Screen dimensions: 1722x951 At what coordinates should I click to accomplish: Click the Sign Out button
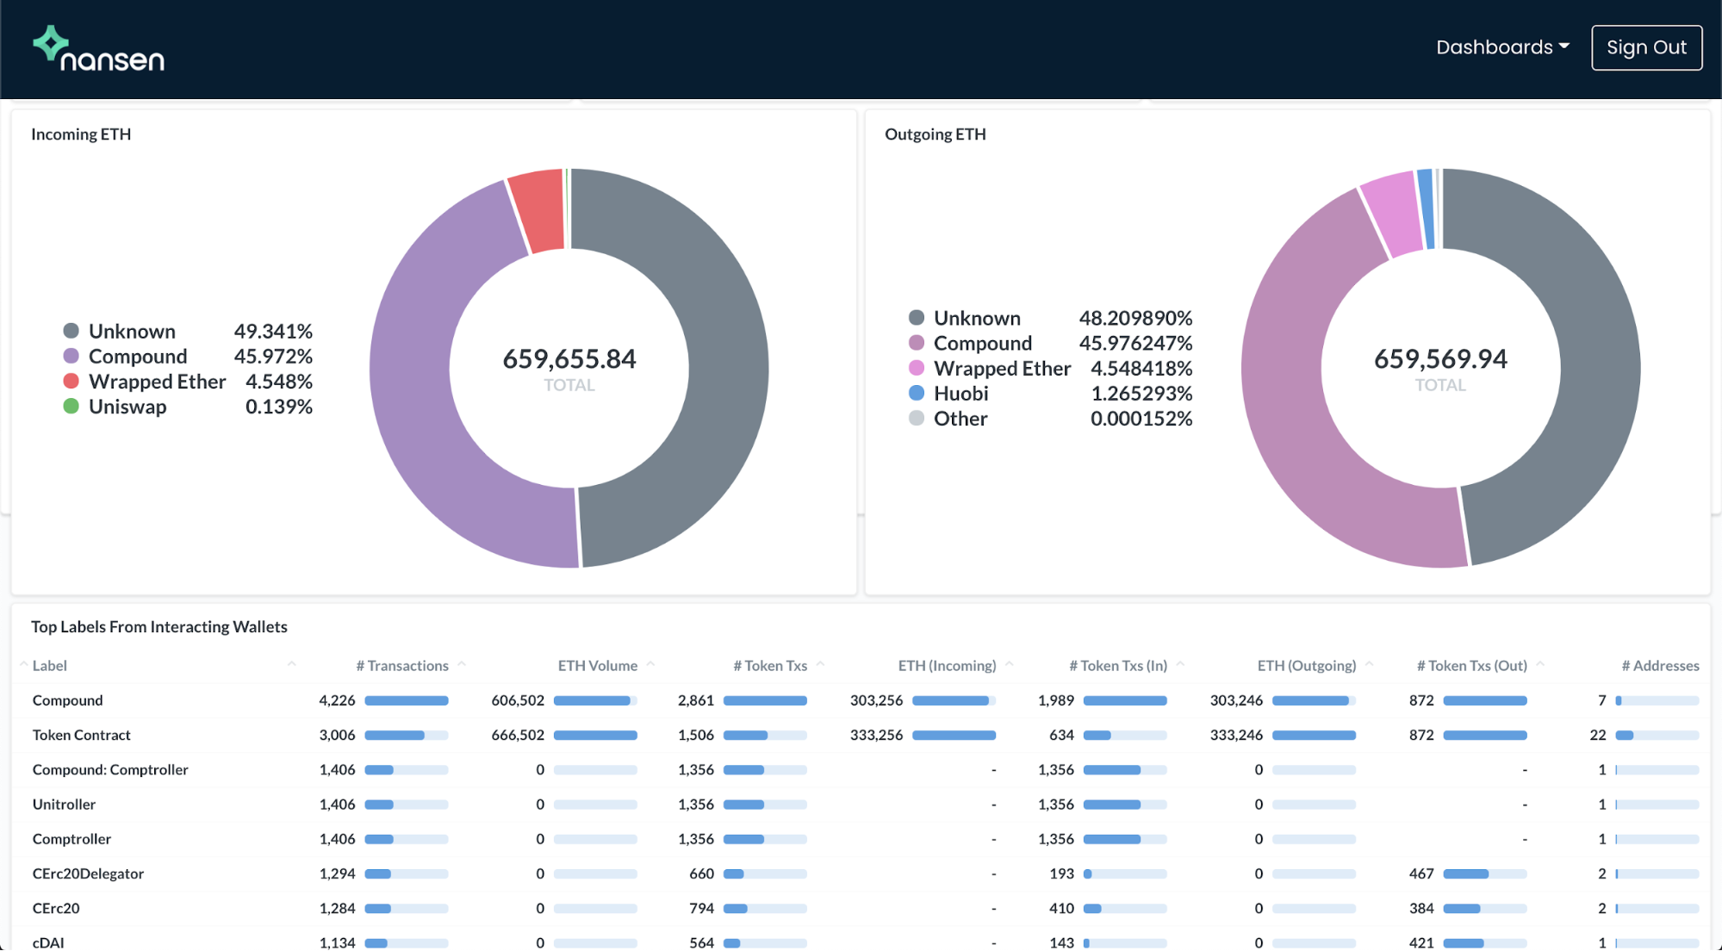[1645, 47]
